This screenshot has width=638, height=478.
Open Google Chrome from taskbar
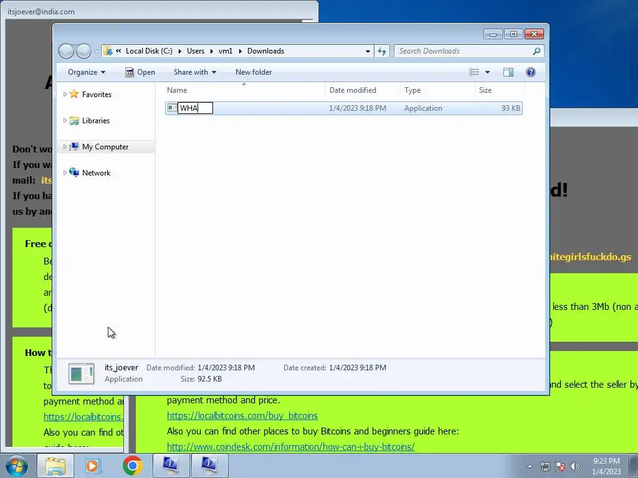tap(132, 466)
